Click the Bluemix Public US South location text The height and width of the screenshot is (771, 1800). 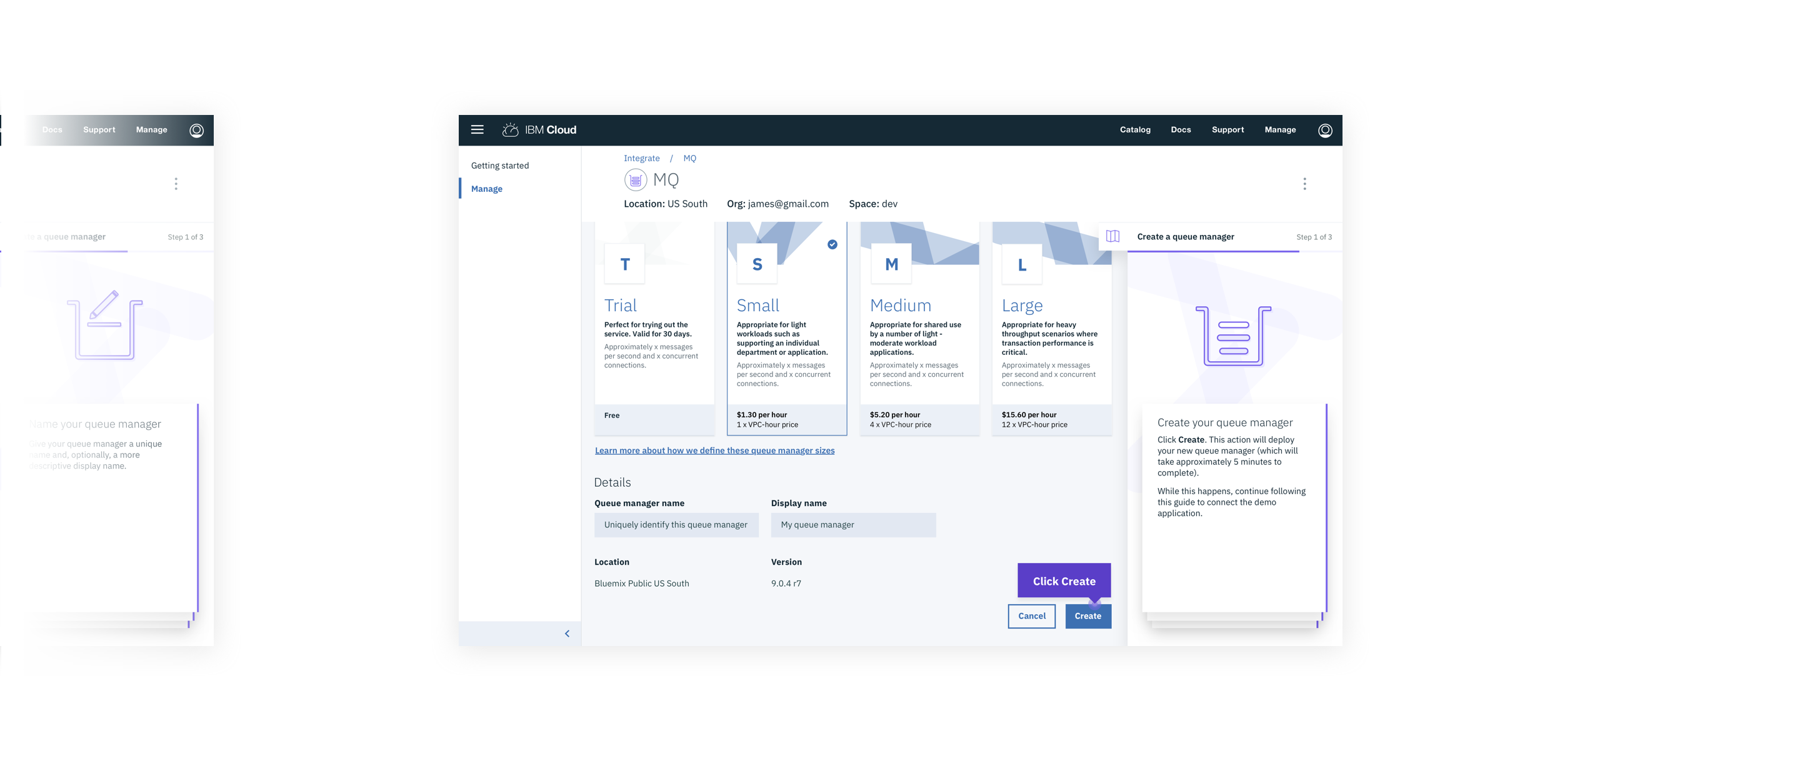(641, 583)
